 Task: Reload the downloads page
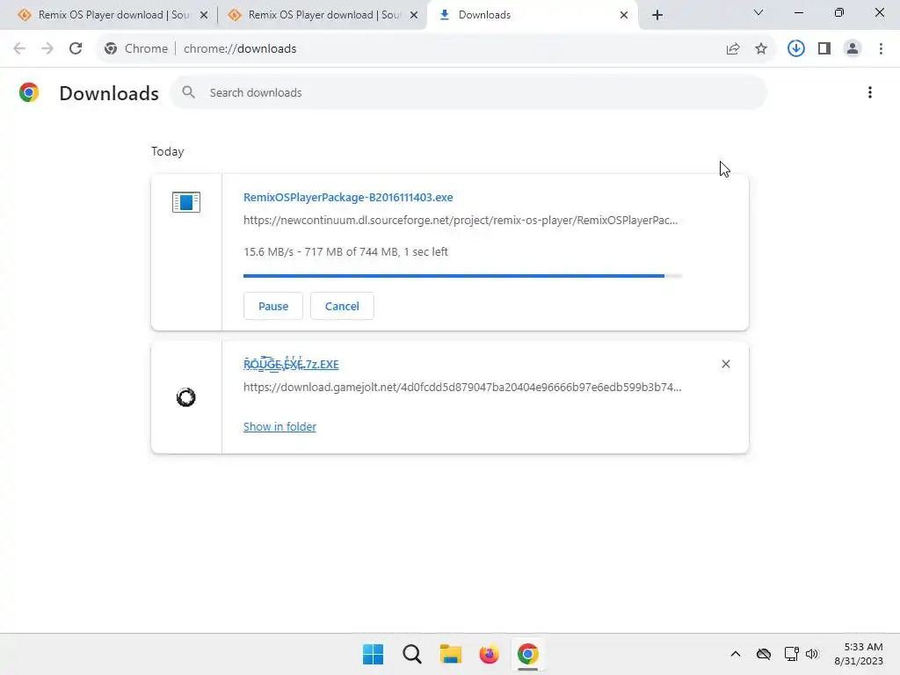point(76,48)
